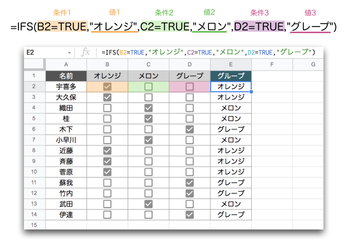Click the グレープ group result for 木下
The image size is (346, 242).
pos(231,129)
